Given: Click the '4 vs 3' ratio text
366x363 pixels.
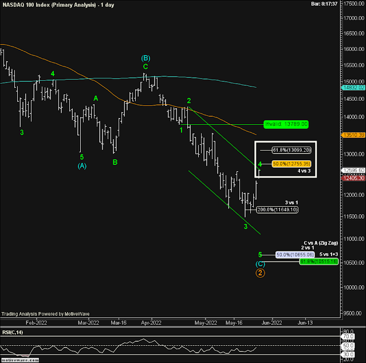Looking at the screenshot, I should point(304,171).
